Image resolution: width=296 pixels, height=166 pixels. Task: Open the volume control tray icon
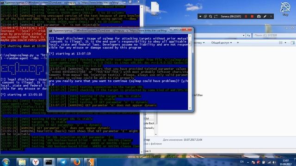click(x=274, y=162)
